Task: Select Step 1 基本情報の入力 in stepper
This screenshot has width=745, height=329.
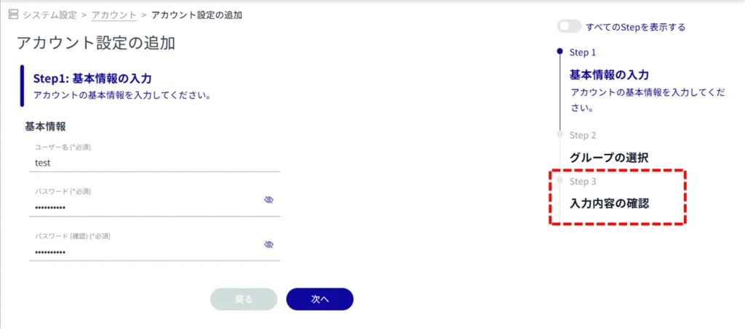Action: (609, 75)
